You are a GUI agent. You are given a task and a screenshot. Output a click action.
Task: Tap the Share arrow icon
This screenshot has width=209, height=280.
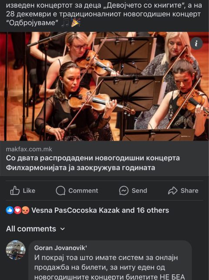pos(173,191)
